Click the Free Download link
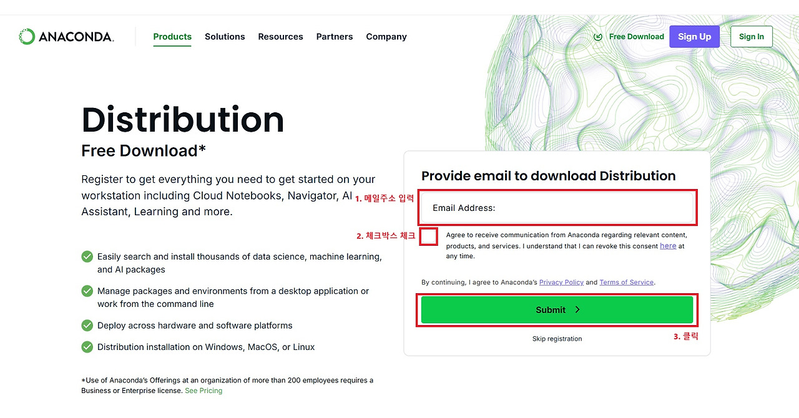The width and height of the screenshot is (799, 418). [636, 37]
